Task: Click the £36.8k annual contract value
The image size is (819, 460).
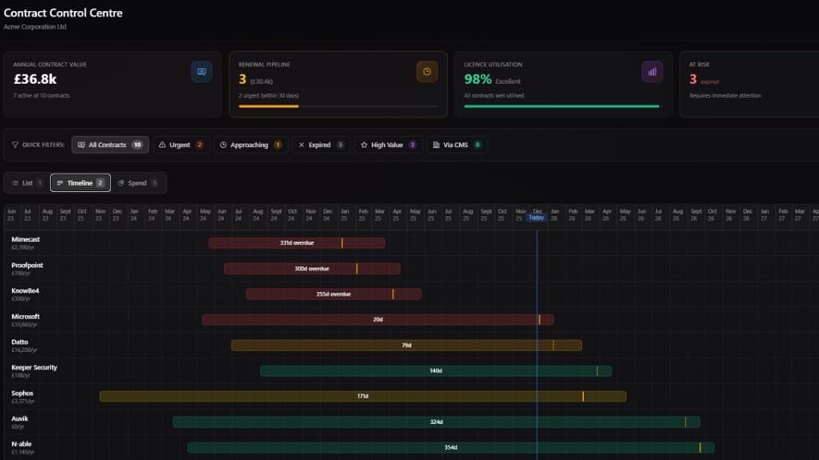Action: (35, 79)
